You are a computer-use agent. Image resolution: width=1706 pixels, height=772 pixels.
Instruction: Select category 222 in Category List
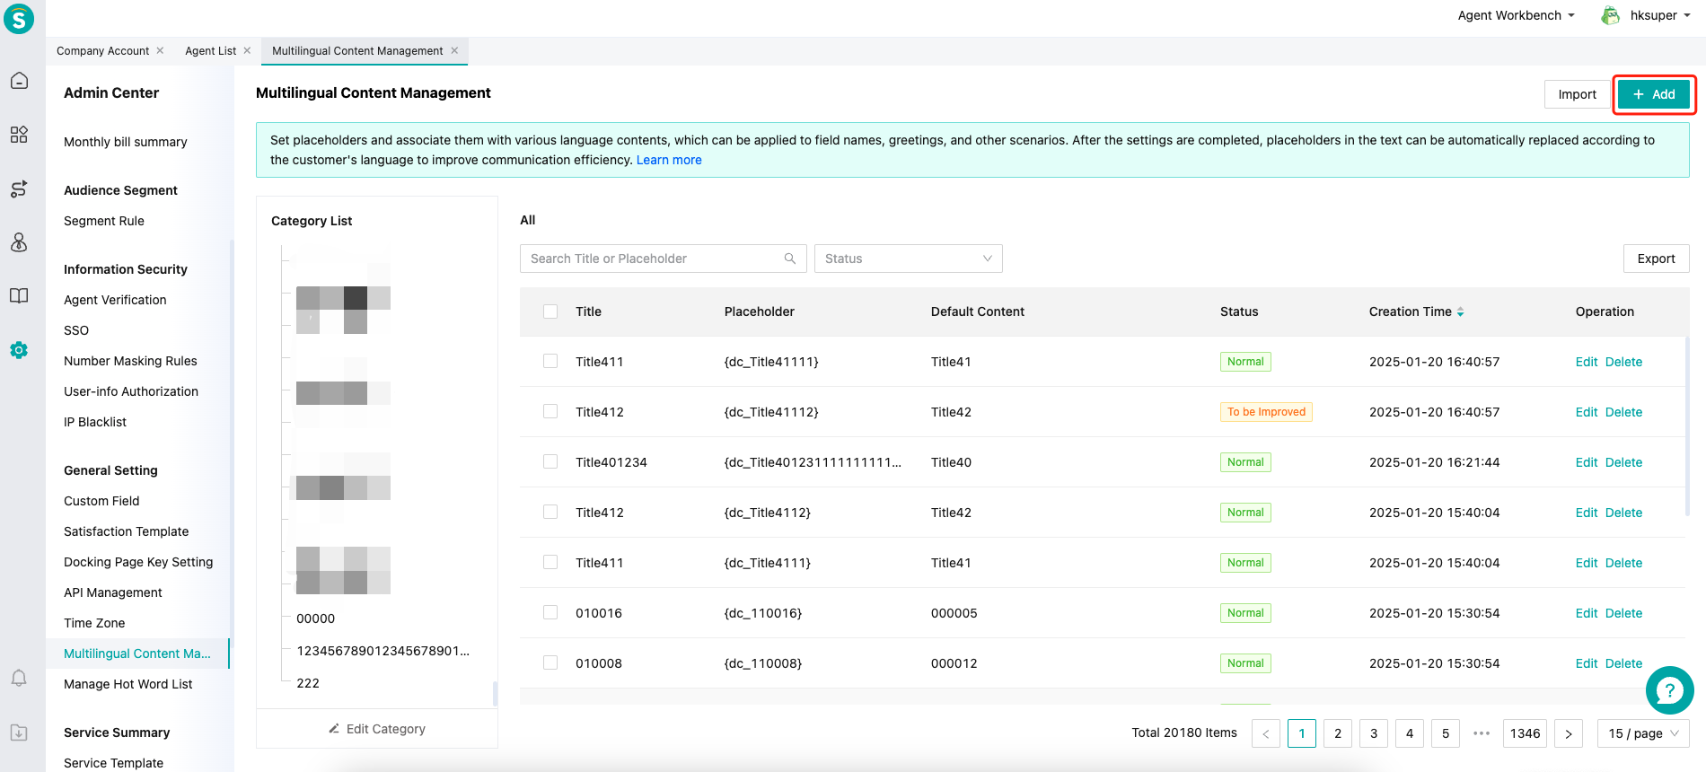tap(308, 683)
